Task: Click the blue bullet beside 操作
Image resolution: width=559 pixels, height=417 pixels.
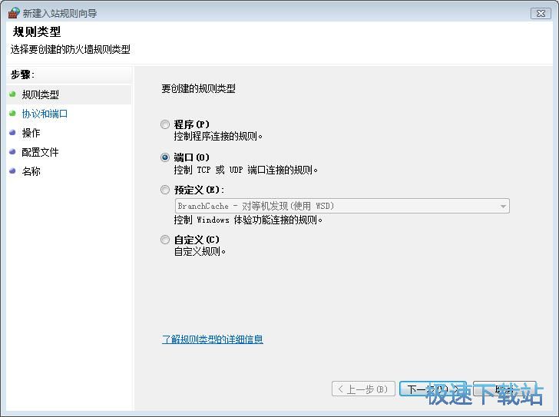Action: [12, 133]
